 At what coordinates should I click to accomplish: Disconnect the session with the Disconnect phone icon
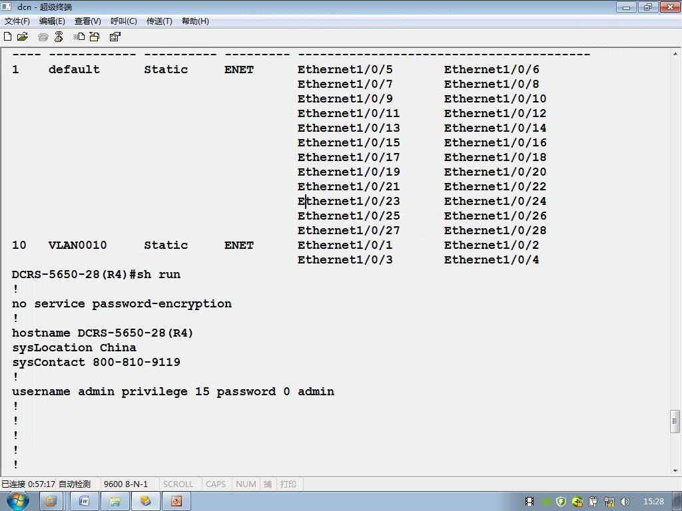[x=59, y=37]
